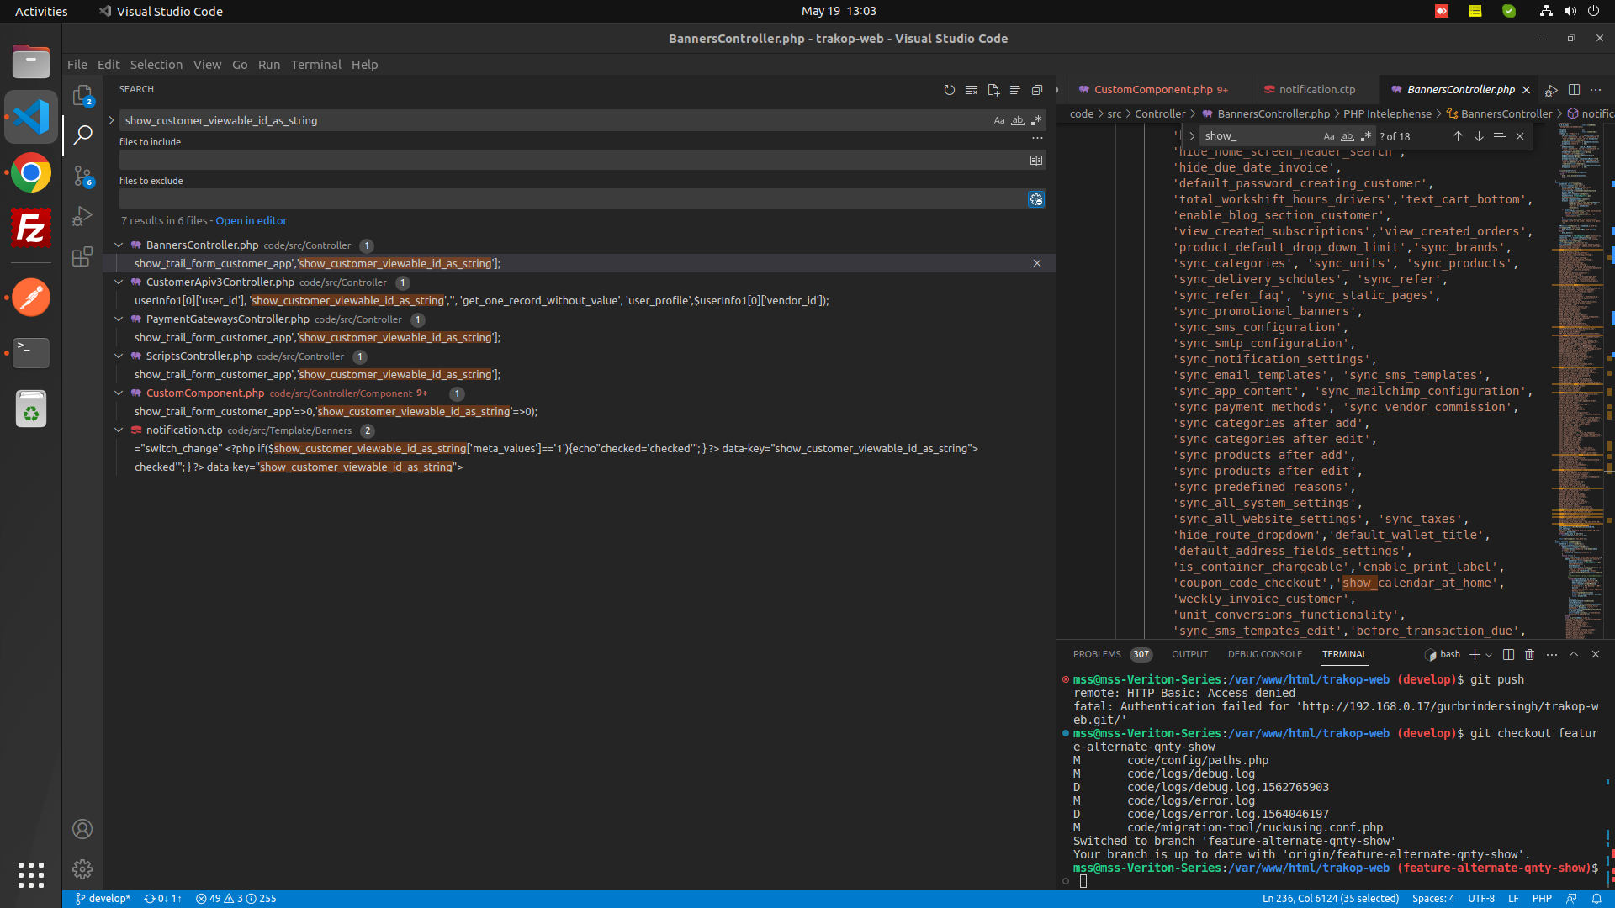Collapse the BannersController.php result group
This screenshot has width=1615, height=908.
tap(119, 245)
